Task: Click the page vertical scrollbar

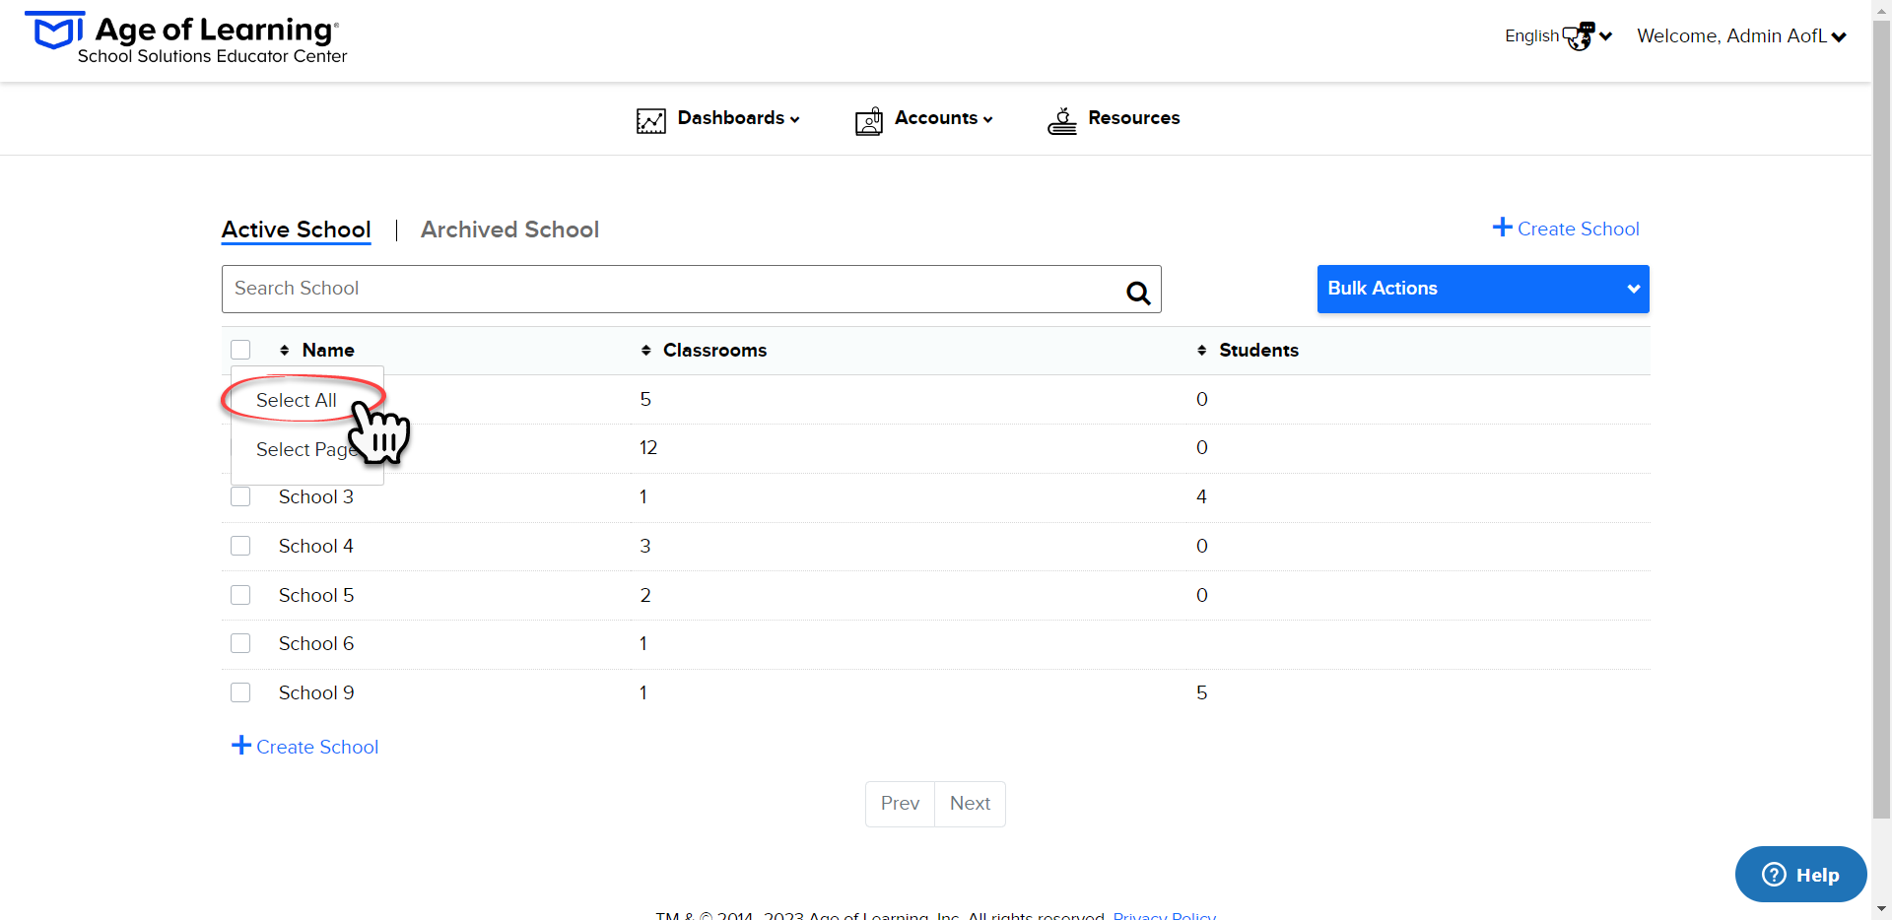Action: click(1881, 419)
